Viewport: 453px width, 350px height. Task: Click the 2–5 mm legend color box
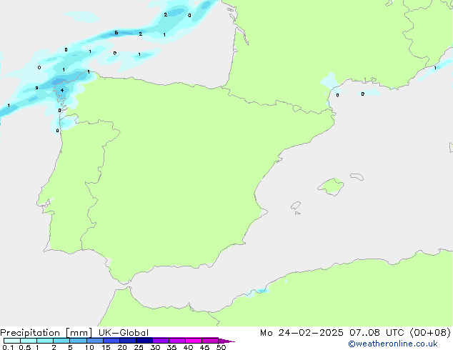(61, 341)
